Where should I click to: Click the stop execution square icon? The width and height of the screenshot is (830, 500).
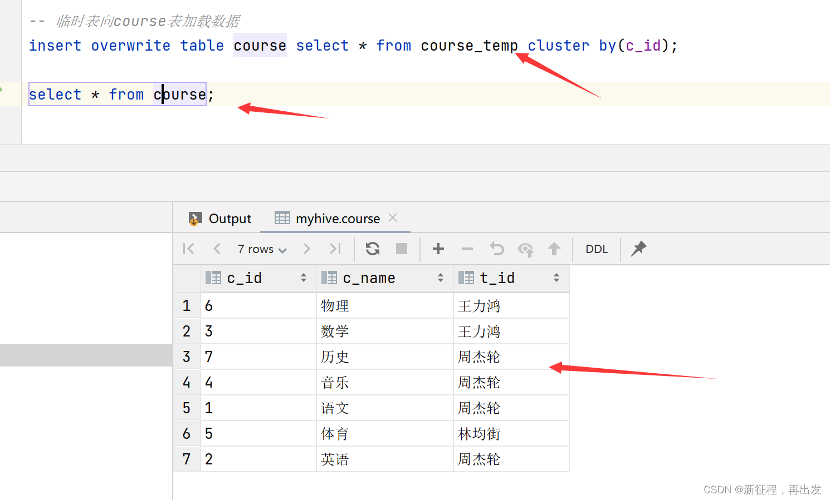401,249
